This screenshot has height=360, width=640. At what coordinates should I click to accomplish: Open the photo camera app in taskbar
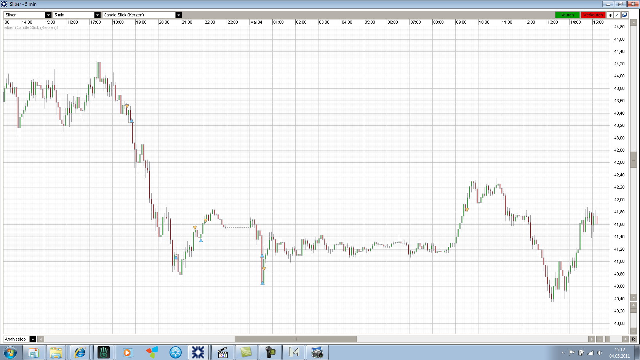click(317, 352)
